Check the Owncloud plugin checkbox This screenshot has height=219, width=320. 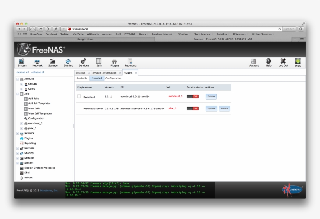point(79,96)
